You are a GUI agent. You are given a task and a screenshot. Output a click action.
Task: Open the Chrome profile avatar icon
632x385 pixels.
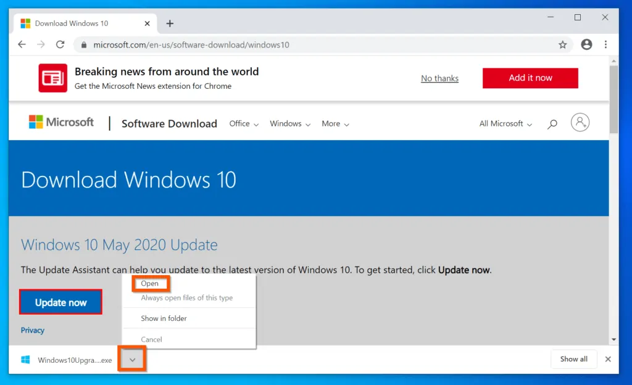pos(586,44)
